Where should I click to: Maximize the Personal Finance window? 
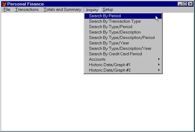point(185,4)
